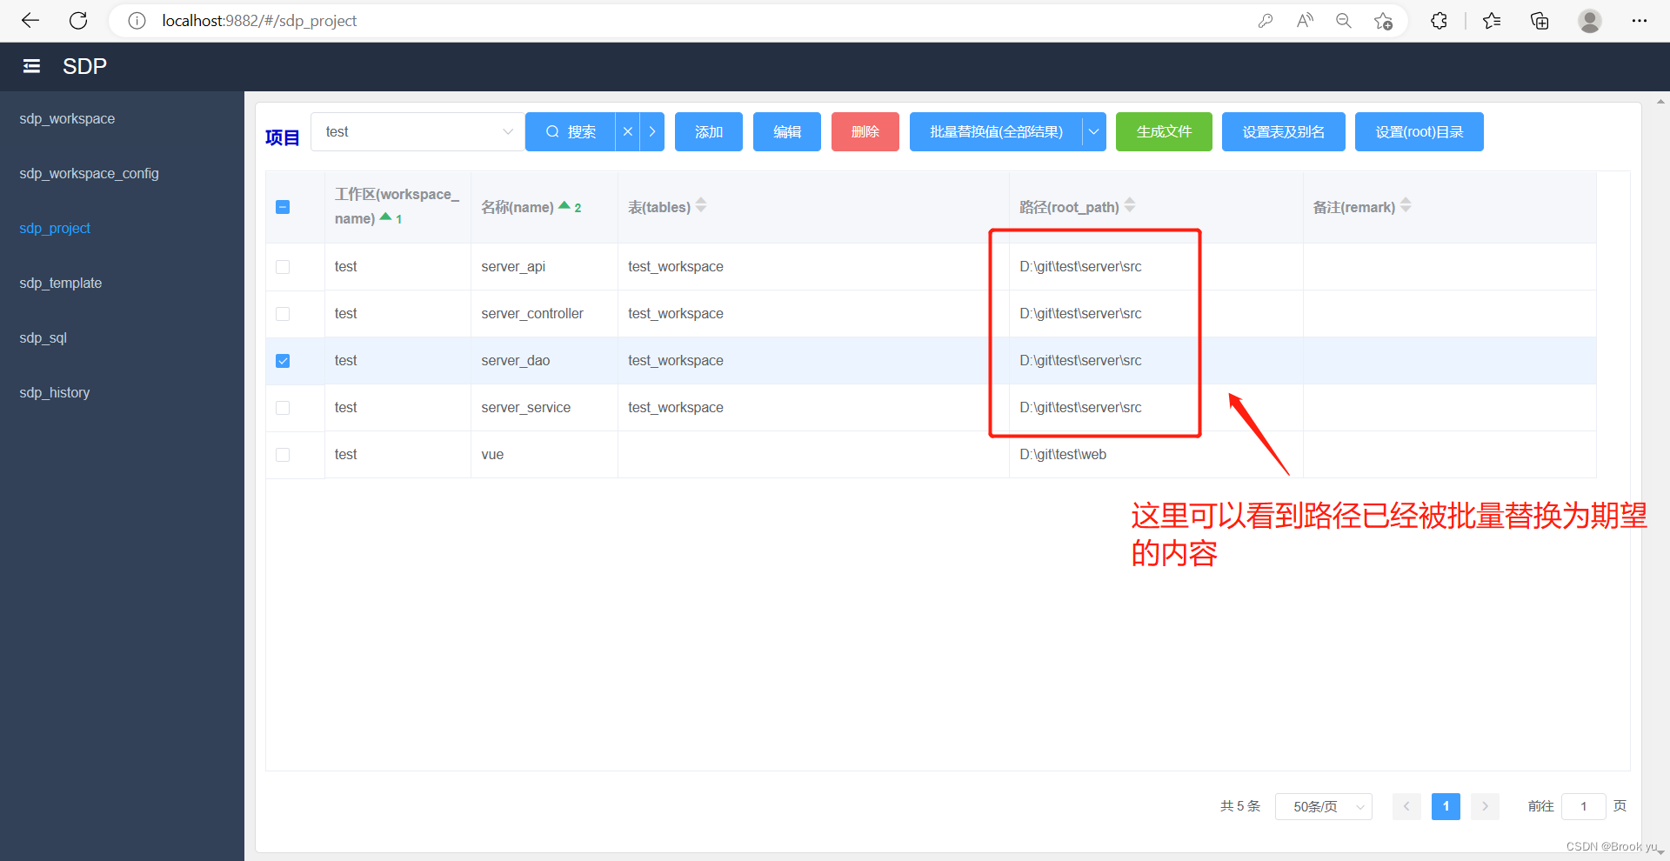Go back to the previous browser page
1670x861 pixels.
(30, 21)
